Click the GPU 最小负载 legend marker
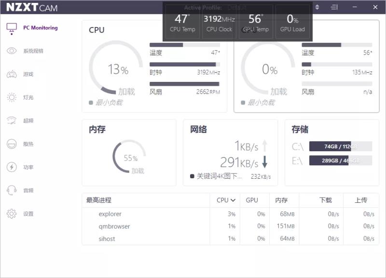386x278 pixels. 243,103
